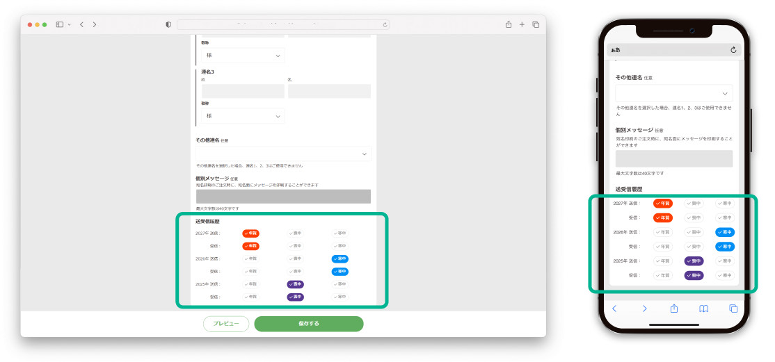Open bookmarks on the phone browser
Viewport: 775px width, 362px height.
[703, 308]
